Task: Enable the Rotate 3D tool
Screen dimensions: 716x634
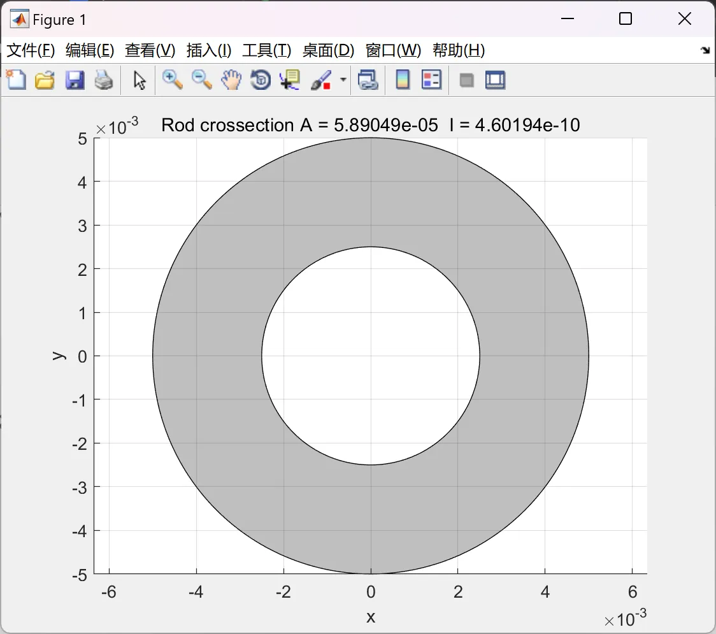Action: [x=261, y=80]
